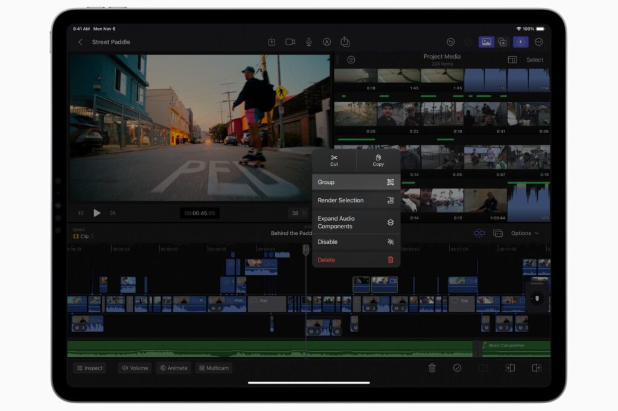Tap the checkmark circle icon in bottom toolbar
618x411 pixels.
[x=457, y=368]
